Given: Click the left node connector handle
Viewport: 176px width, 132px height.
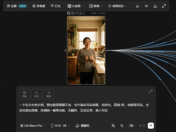Looking at the screenshot, I should [x=65, y=50].
